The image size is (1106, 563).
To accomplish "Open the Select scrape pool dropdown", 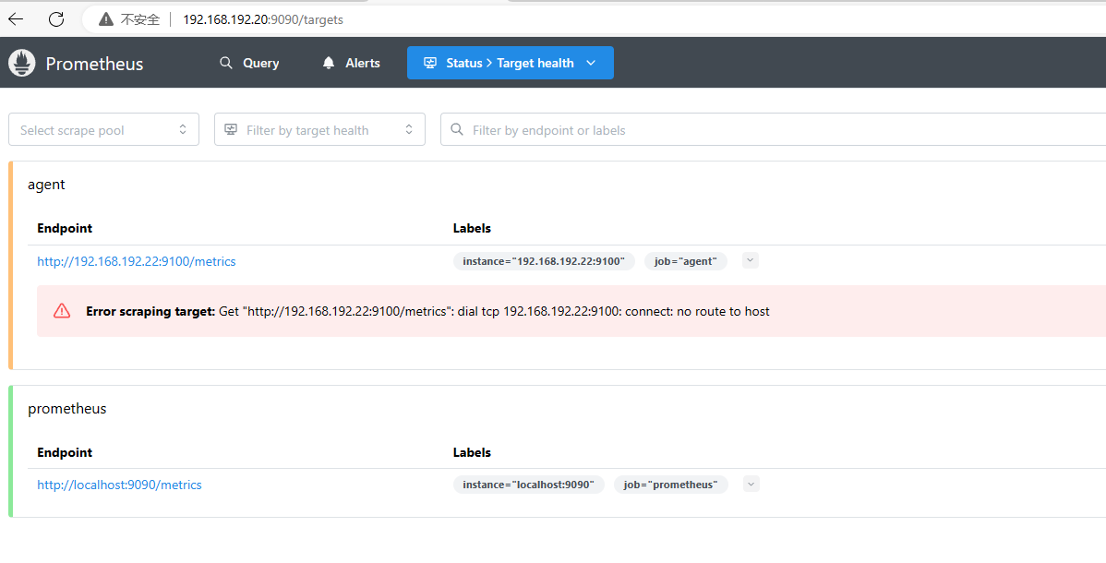I will (103, 130).
